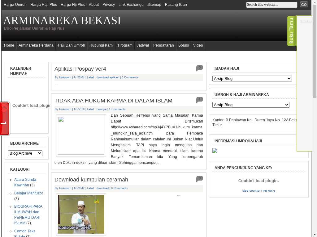The width and height of the screenshot is (317, 237).
Task: Open the ceramah video thumbnail
Action: pos(81,214)
